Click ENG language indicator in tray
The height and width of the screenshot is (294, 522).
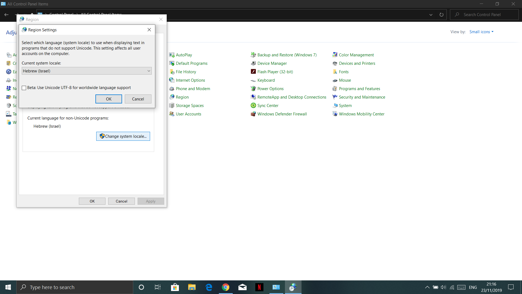point(473,287)
